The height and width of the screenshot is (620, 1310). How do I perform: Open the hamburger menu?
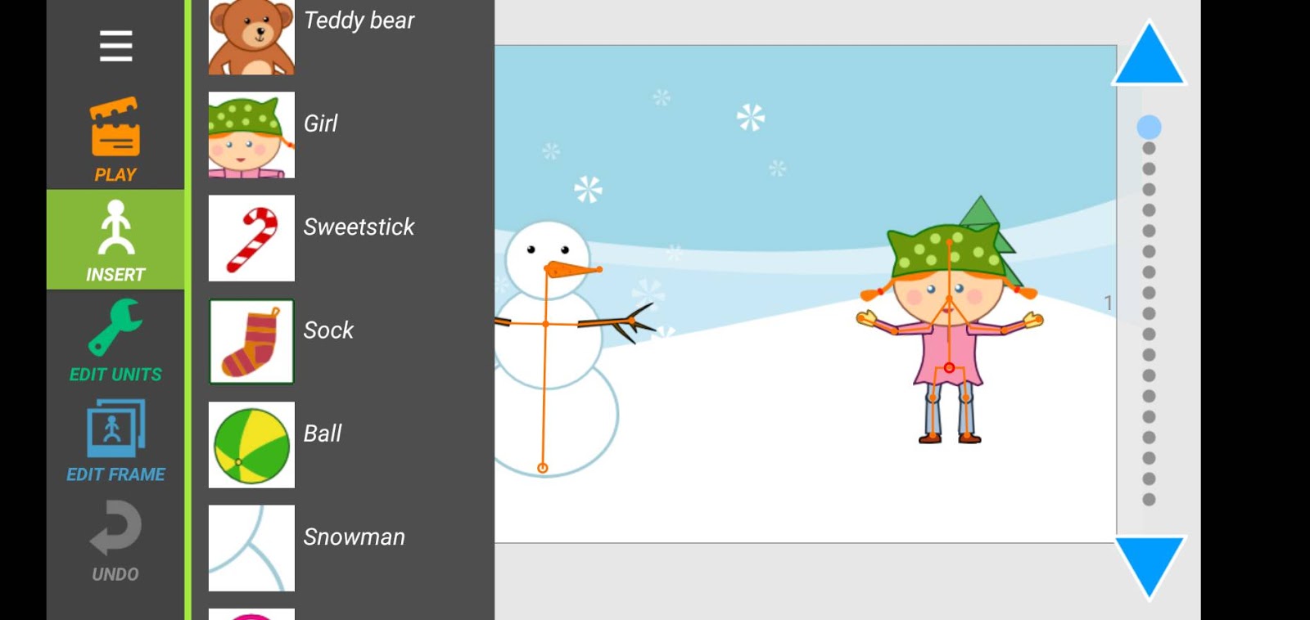115,46
